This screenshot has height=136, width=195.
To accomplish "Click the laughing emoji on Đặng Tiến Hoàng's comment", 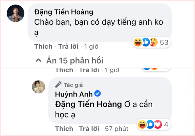I will (x=138, y=42).
